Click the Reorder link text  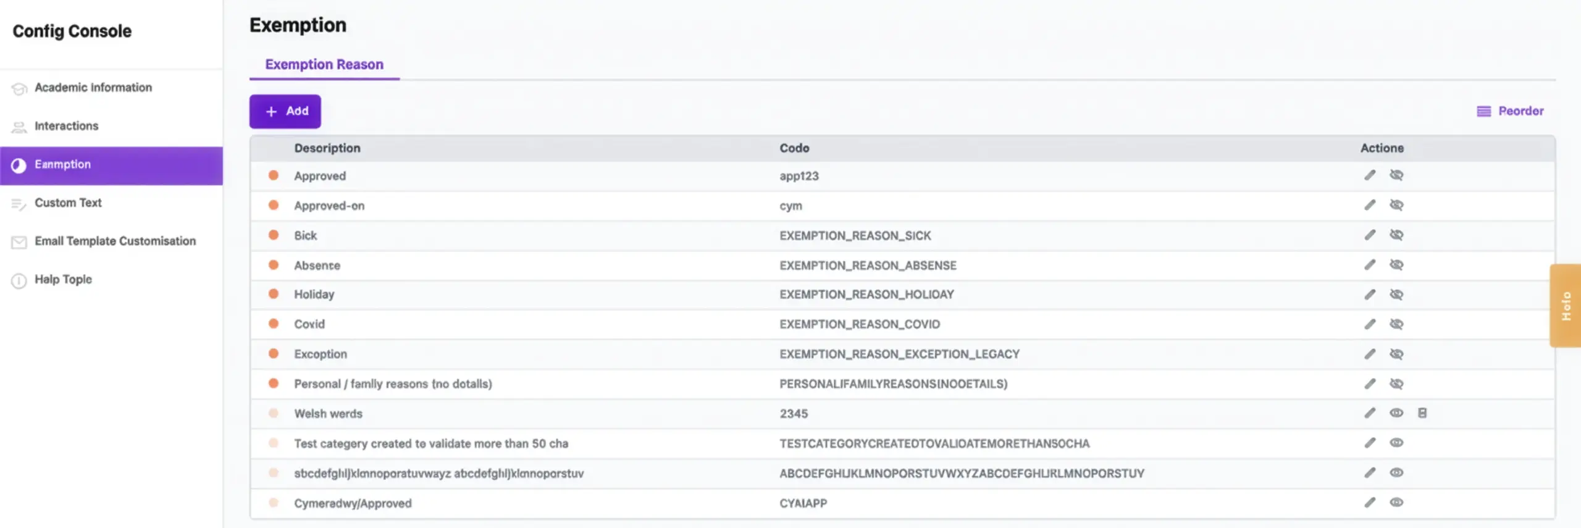coord(1520,111)
